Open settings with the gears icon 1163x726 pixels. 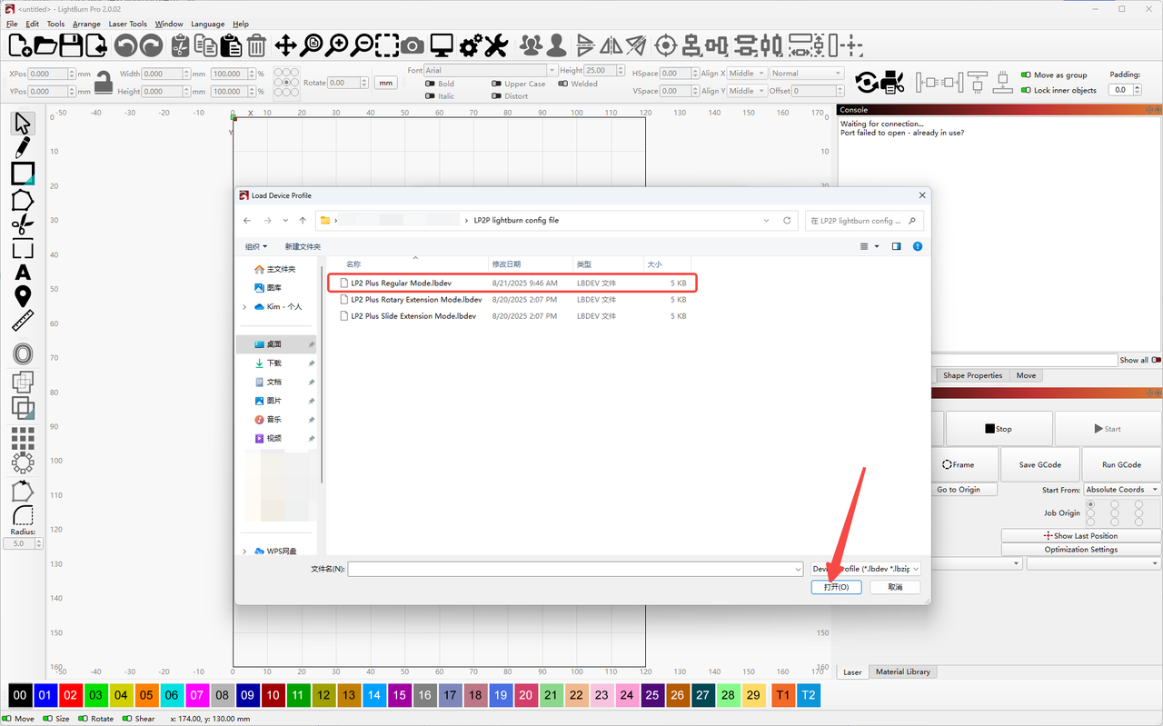pyautogui.click(x=471, y=45)
